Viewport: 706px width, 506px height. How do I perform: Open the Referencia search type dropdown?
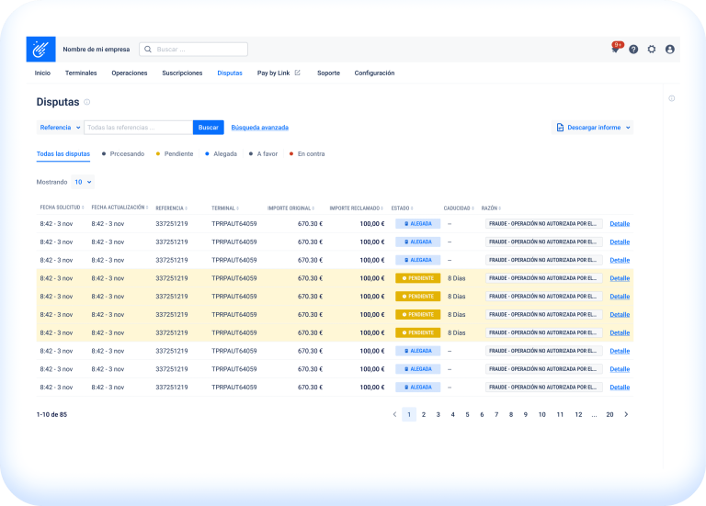pyautogui.click(x=60, y=128)
